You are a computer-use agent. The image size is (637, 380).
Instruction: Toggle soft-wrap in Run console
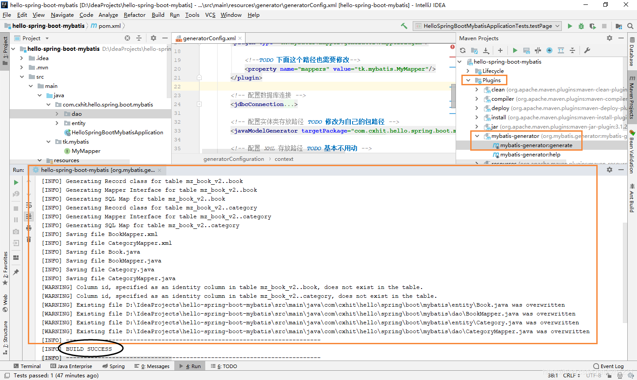tap(29, 205)
